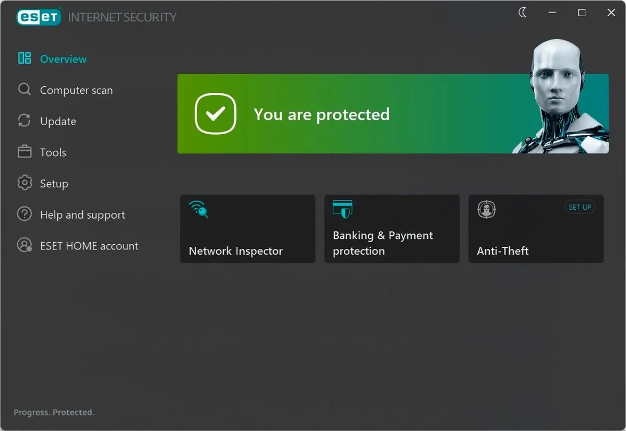Click the Setup gear icon
This screenshot has width=626, height=431.
[x=25, y=183]
